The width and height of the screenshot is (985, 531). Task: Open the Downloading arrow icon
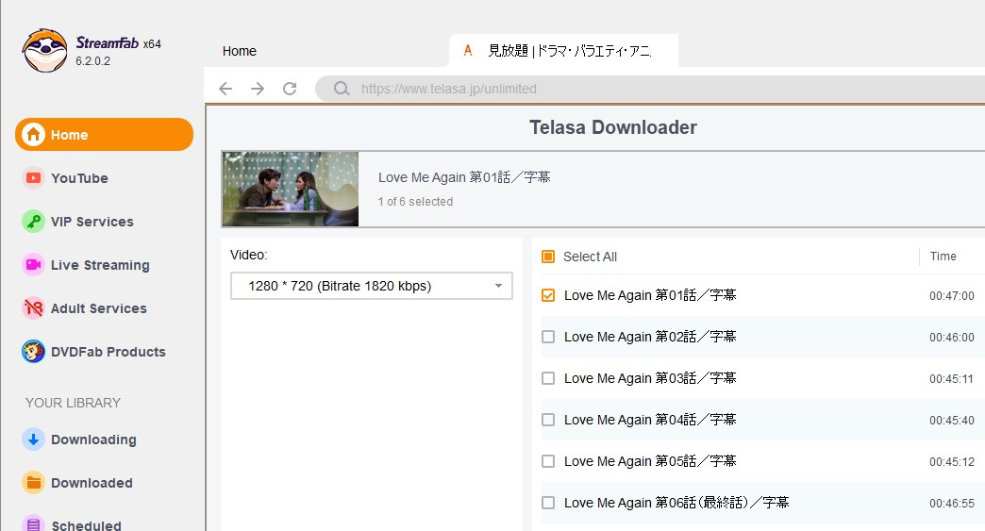(33, 440)
